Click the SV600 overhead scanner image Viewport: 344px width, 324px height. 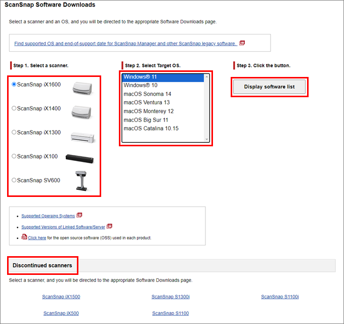[81, 181]
